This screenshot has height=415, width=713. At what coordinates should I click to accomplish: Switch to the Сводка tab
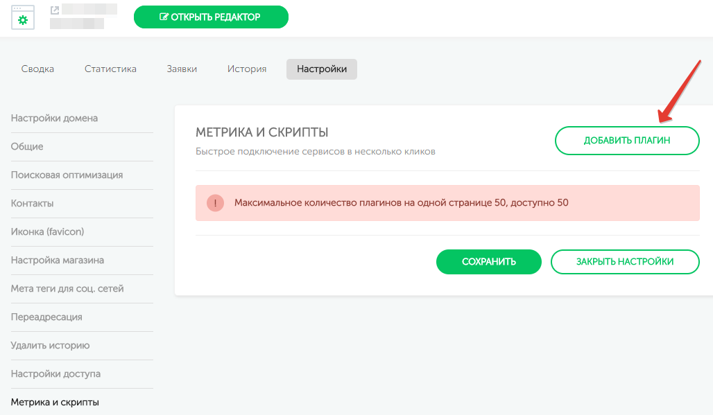(x=37, y=69)
